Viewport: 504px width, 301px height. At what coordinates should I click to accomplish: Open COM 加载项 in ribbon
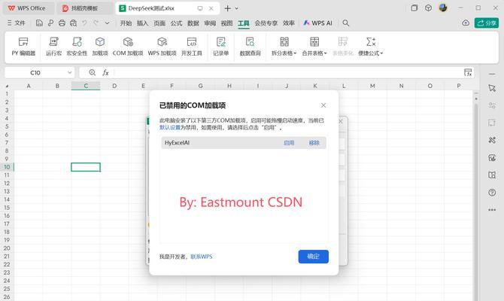(128, 47)
